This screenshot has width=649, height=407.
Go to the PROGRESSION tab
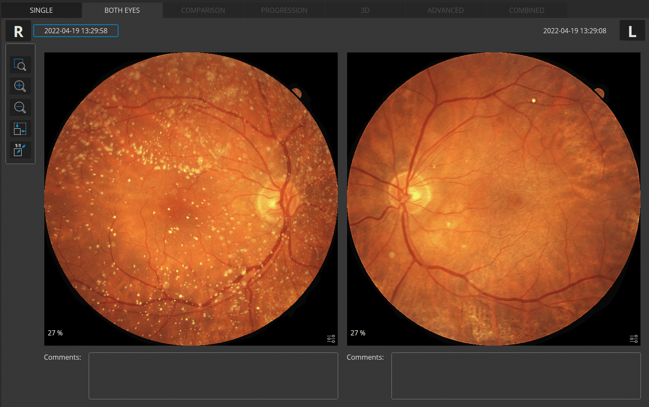[284, 10]
